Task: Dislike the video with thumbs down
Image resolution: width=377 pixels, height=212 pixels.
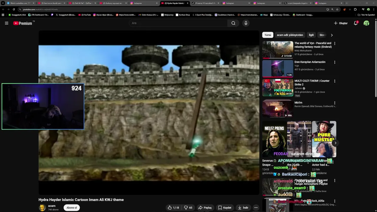Action: pyautogui.click(x=188, y=208)
